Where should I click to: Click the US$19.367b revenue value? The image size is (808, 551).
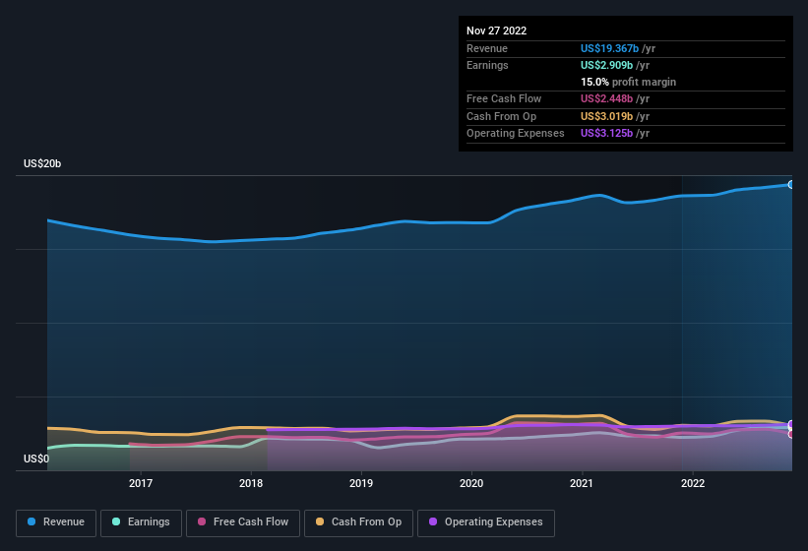tap(609, 48)
